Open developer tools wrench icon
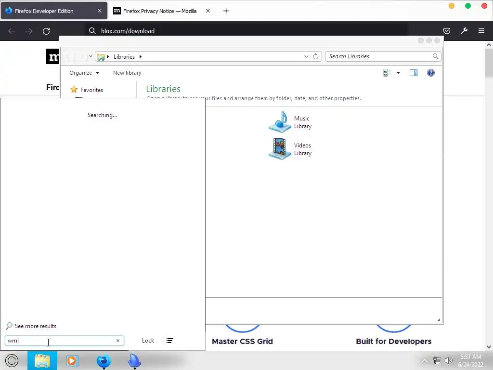 coord(464,31)
